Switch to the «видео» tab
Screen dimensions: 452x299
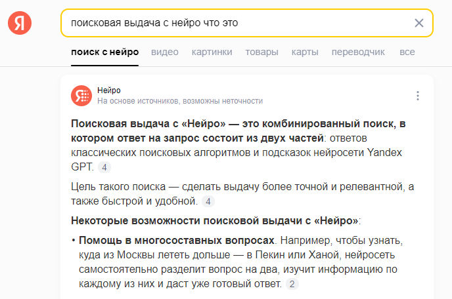tap(165, 52)
